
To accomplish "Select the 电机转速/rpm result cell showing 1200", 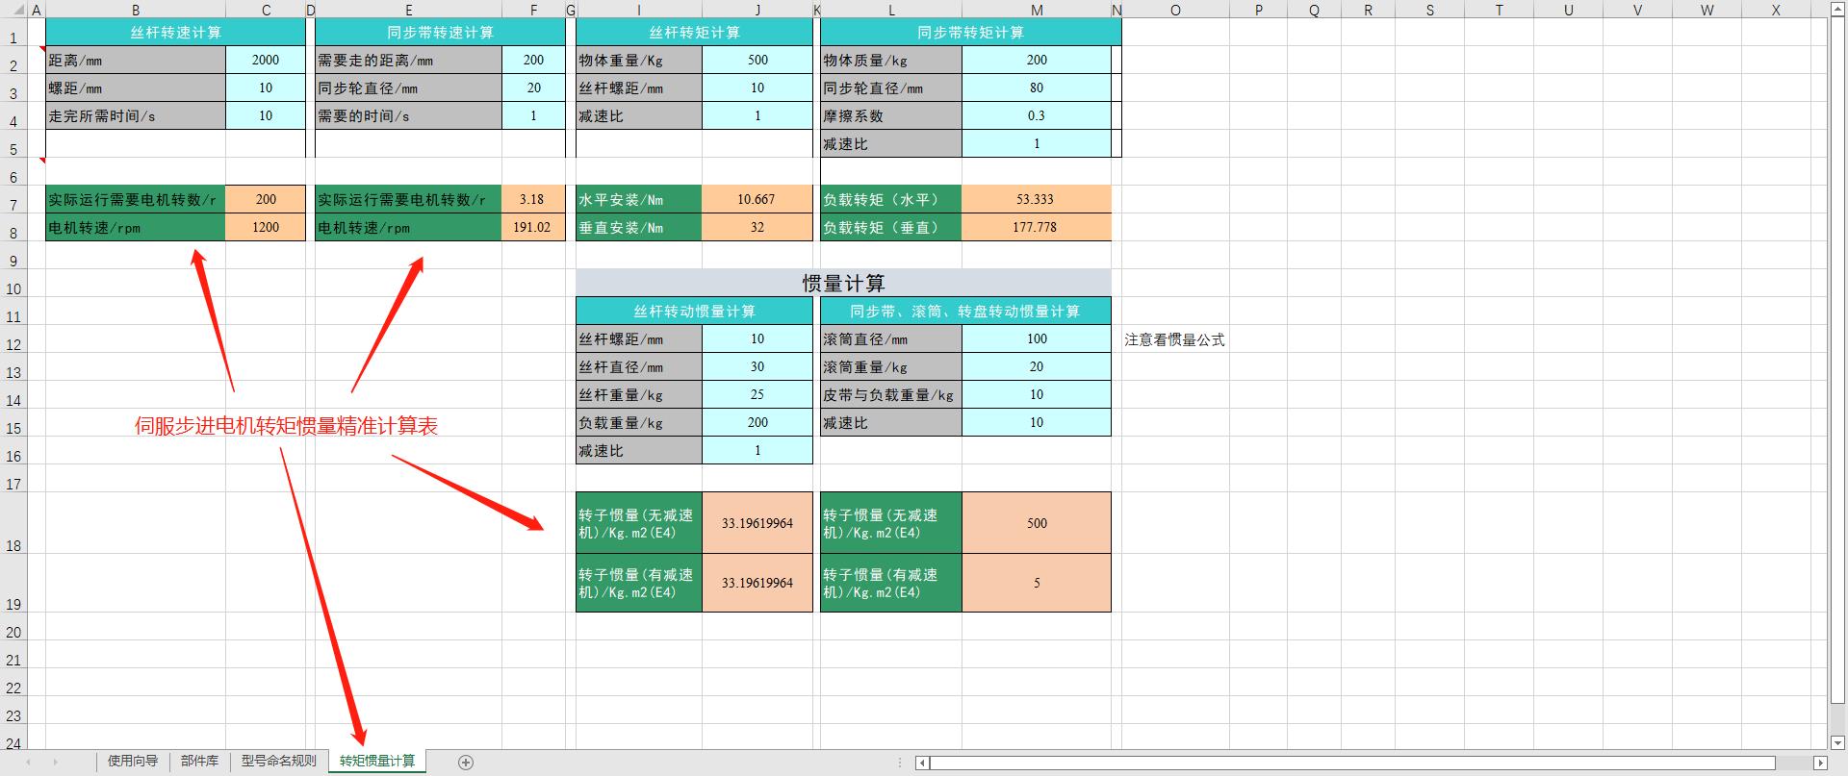I will [266, 227].
